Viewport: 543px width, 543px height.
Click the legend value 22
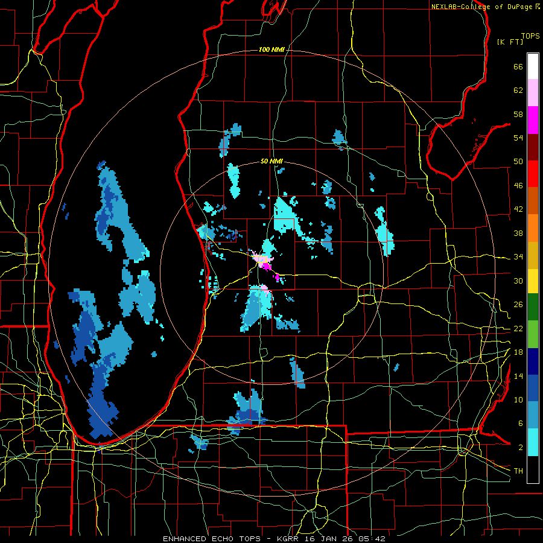click(x=518, y=328)
